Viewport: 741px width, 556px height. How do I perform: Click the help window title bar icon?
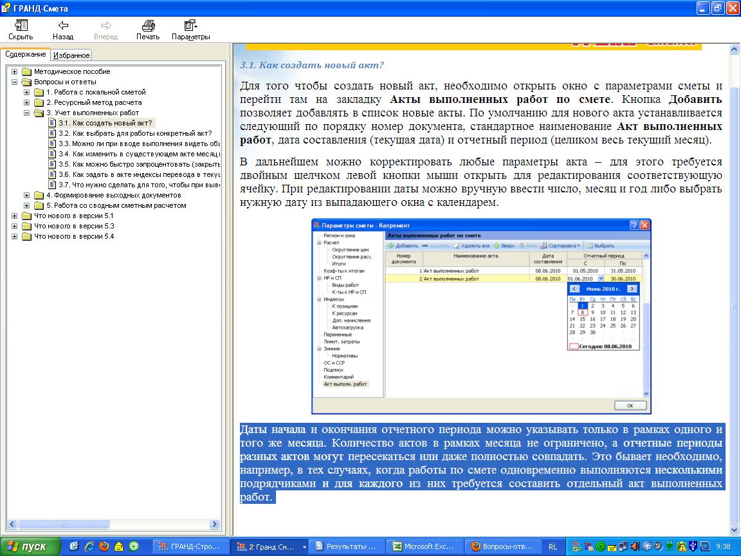pyautogui.click(x=6, y=8)
